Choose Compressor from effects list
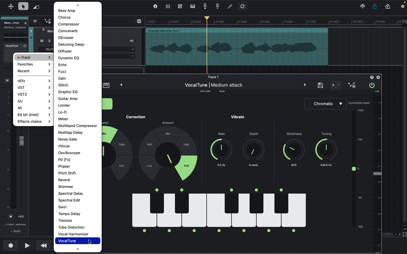This screenshot has height=254, width=407. [x=78, y=24]
